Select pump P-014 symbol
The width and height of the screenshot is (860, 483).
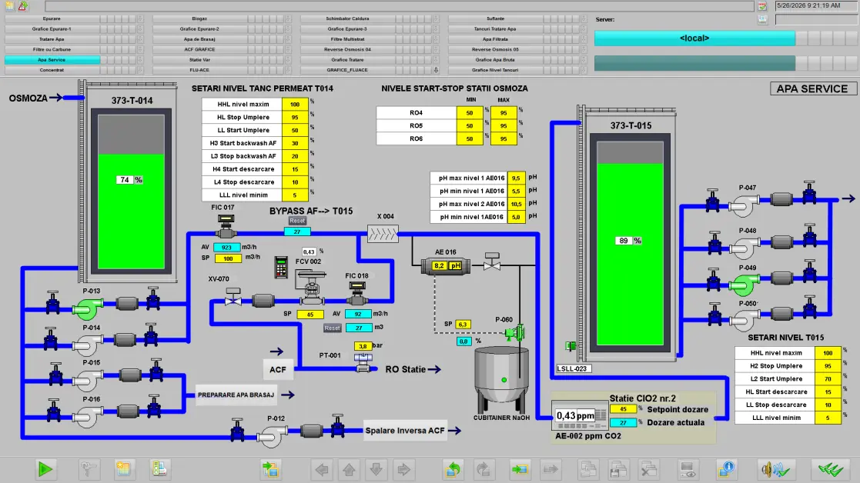coord(88,345)
